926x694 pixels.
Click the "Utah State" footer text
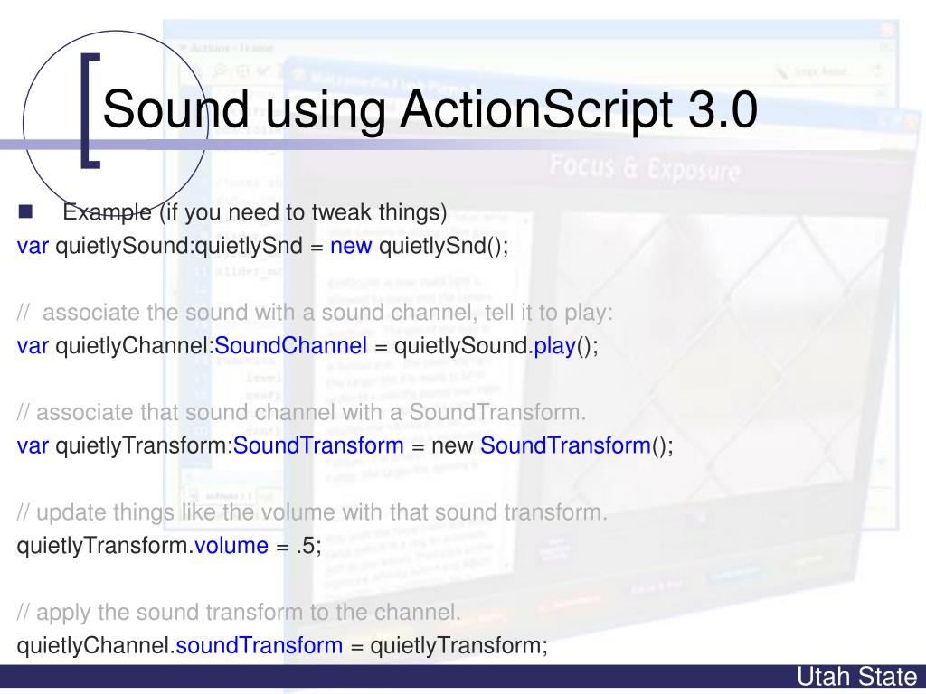[x=857, y=678]
